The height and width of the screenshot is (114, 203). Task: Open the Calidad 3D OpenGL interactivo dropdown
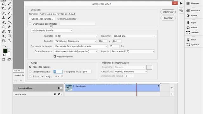tap(130, 72)
